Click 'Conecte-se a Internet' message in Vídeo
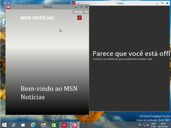Viewport: 171px width, 128px height. pos(122,59)
